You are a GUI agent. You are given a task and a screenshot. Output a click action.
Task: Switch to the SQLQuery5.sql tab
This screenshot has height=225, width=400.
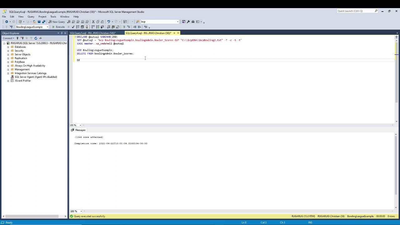(92, 33)
